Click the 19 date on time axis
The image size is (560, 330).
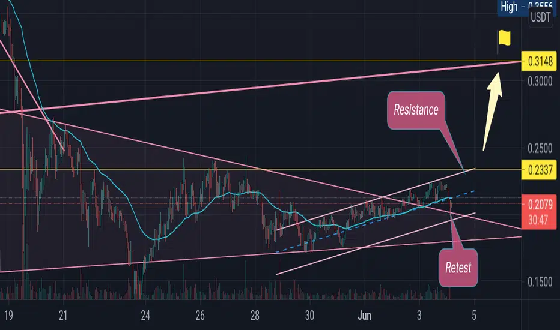pos(8,316)
